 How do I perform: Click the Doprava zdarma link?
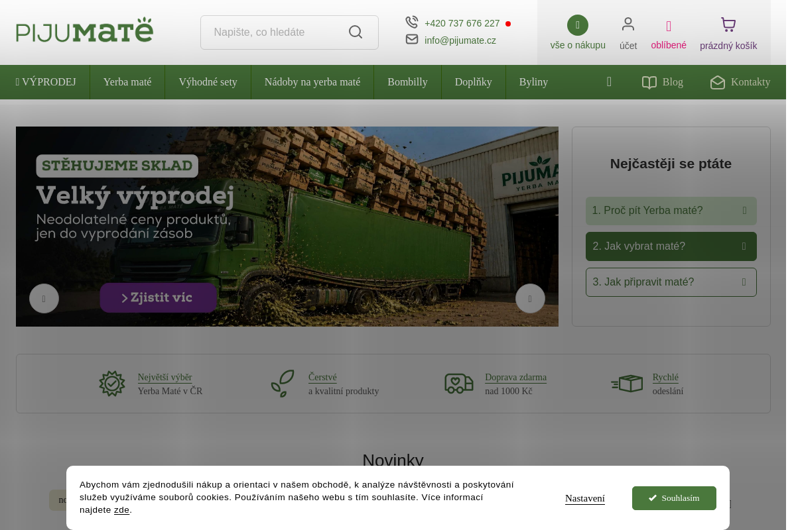[515, 378]
